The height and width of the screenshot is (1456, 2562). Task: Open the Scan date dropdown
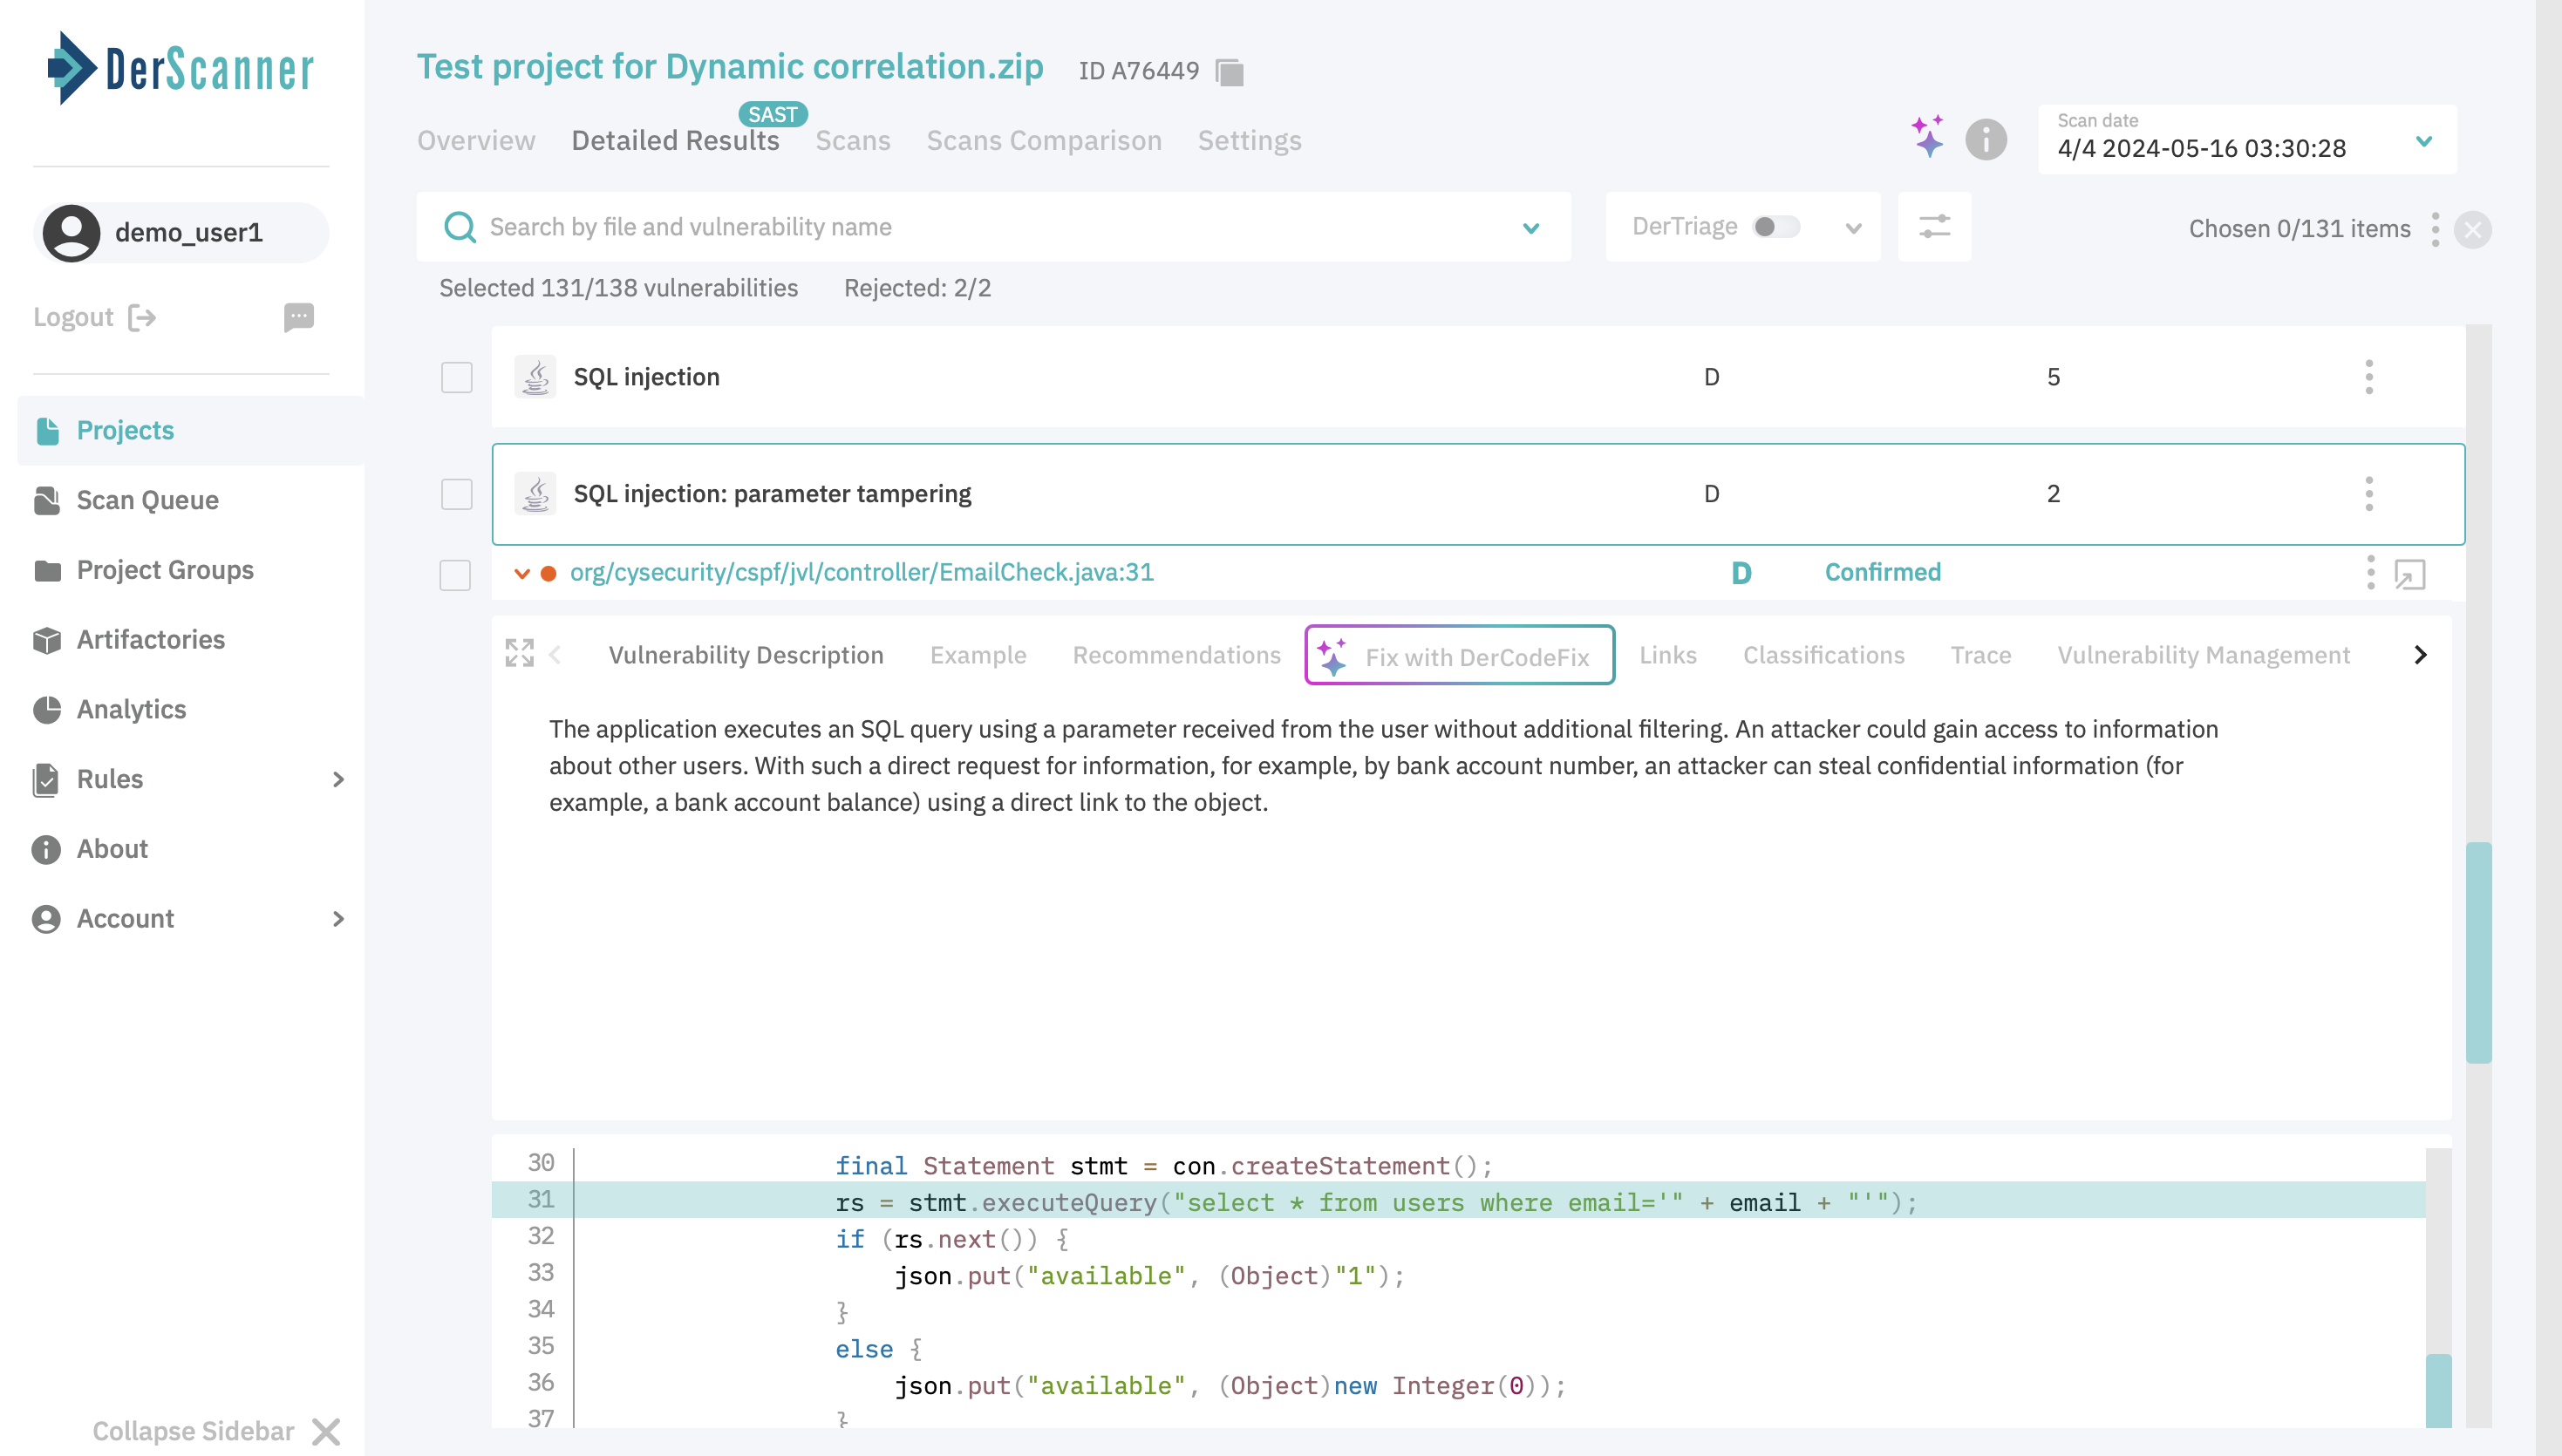(2247, 139)
